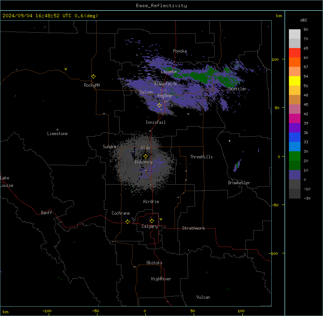
Task: Click the Didsbury label
Action: (144, 162)
